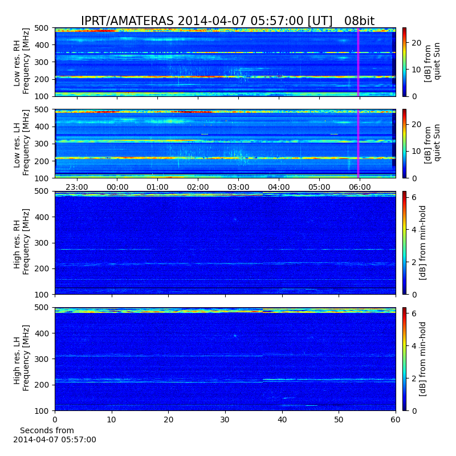Click the 06:00 time tick label
The width and height of the screenshot is (456, 456).
[x=360, y=186]
